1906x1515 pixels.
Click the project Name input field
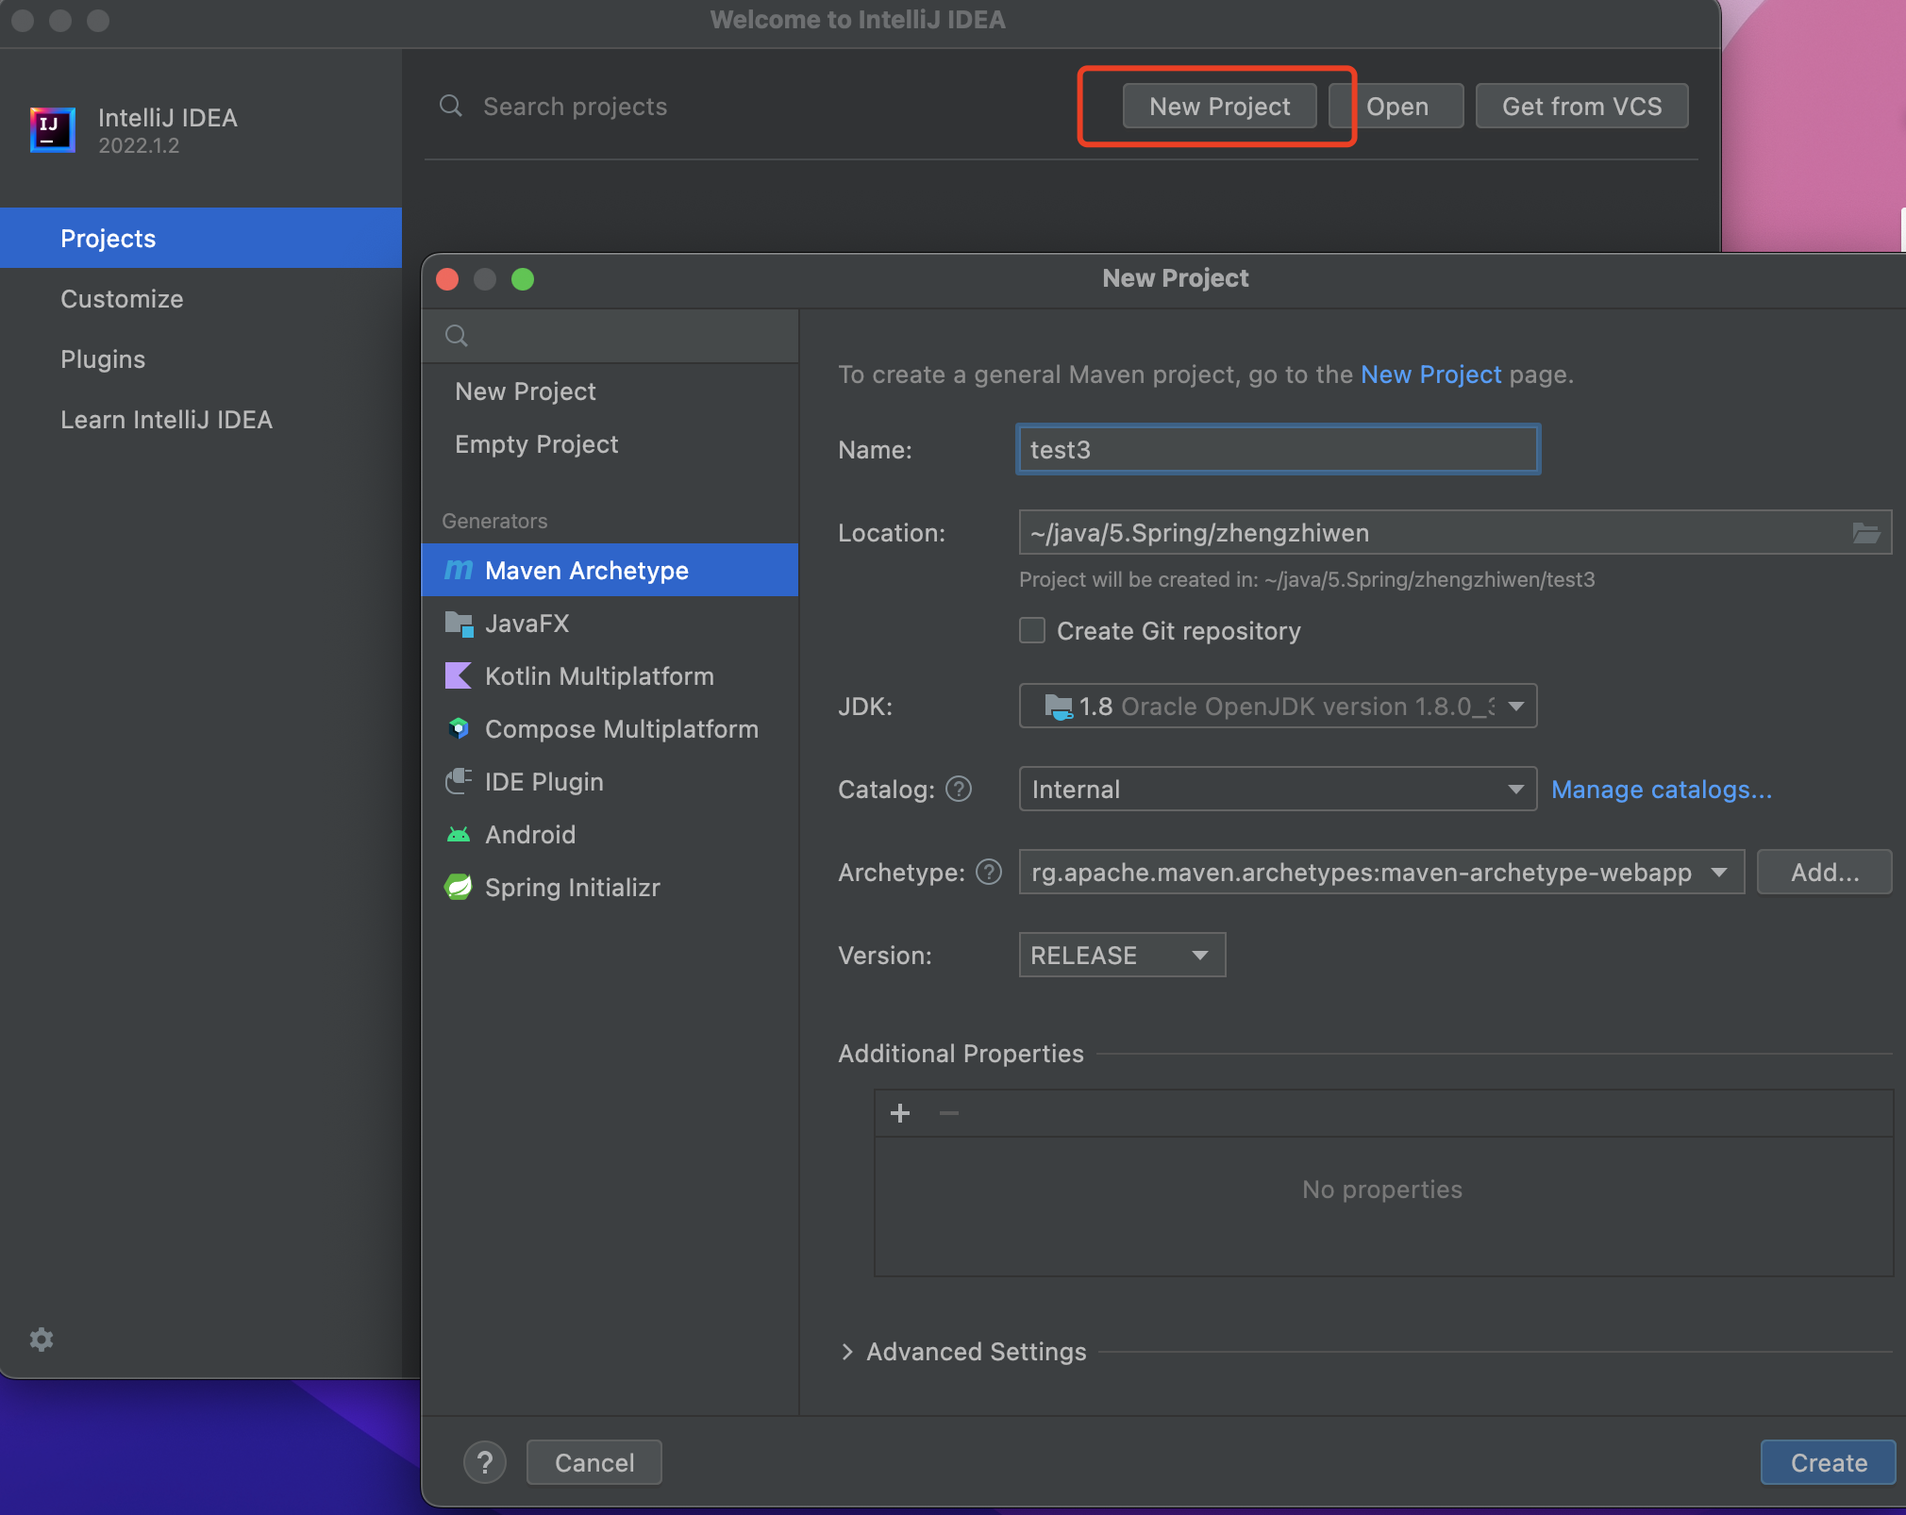pyautogui.click(x=1279, y=449)
